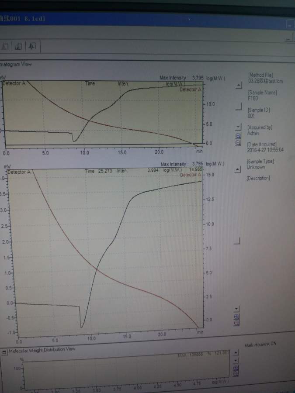The image size is (295, 393).
Task: Click the lower chart's Max Intensity 3,795 readout
Action: [182, 164]
